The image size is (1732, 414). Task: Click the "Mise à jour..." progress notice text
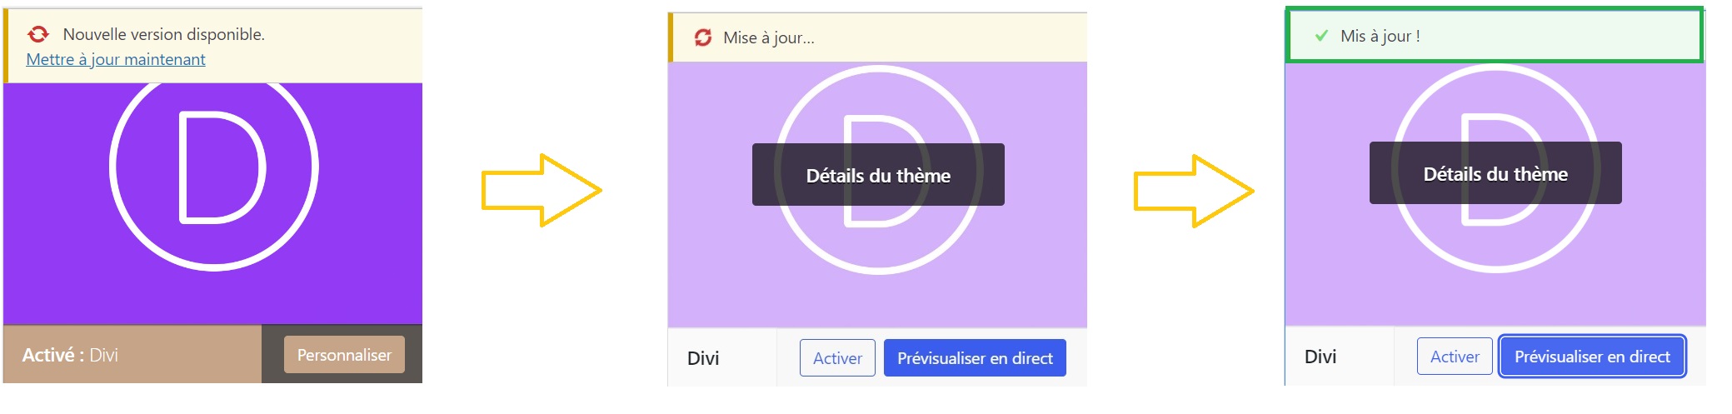click(x=769, y=37)
